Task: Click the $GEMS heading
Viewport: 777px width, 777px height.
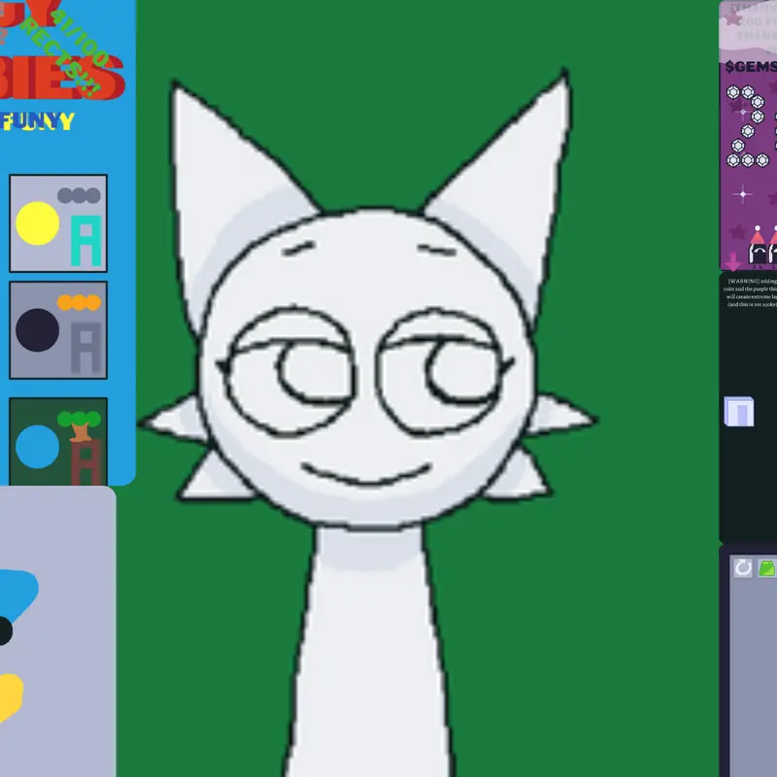Action: 750,67
